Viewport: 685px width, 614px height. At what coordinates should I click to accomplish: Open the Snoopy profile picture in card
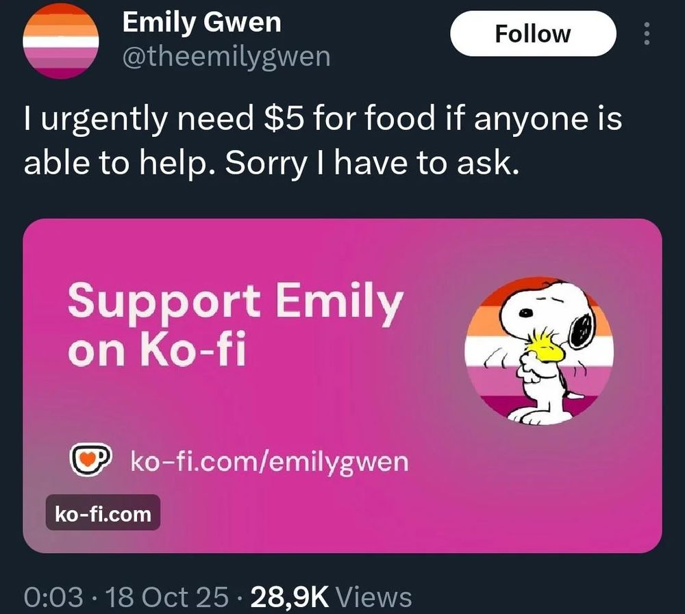(x=539, y=350)
